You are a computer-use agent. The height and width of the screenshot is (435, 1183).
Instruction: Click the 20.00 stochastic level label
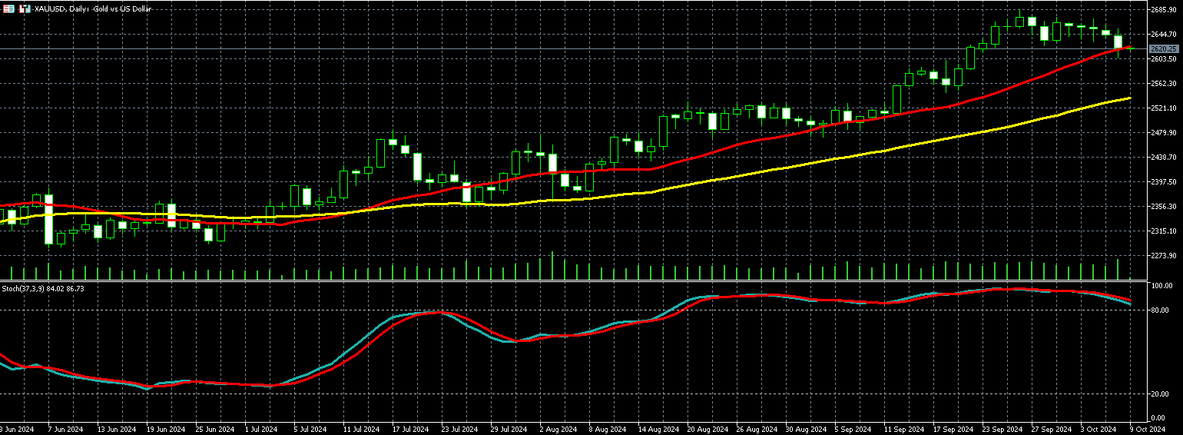(1161, 394)
